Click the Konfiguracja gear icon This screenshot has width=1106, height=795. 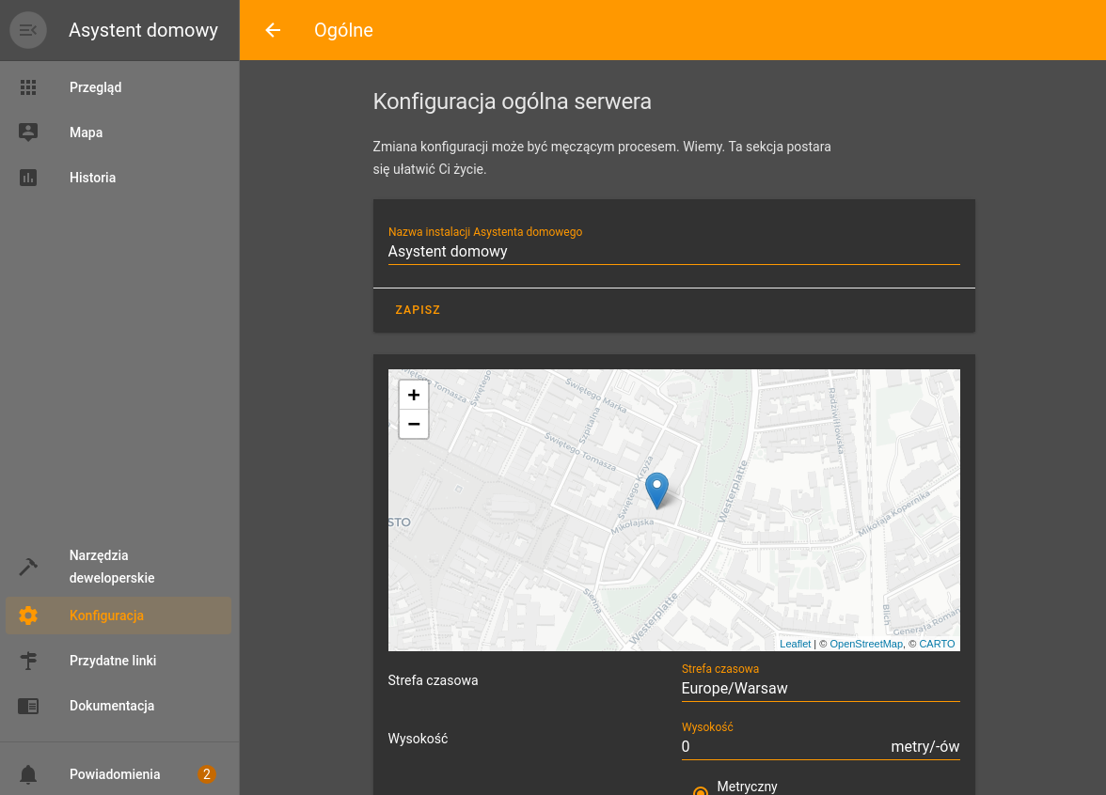tap(28, 616)
